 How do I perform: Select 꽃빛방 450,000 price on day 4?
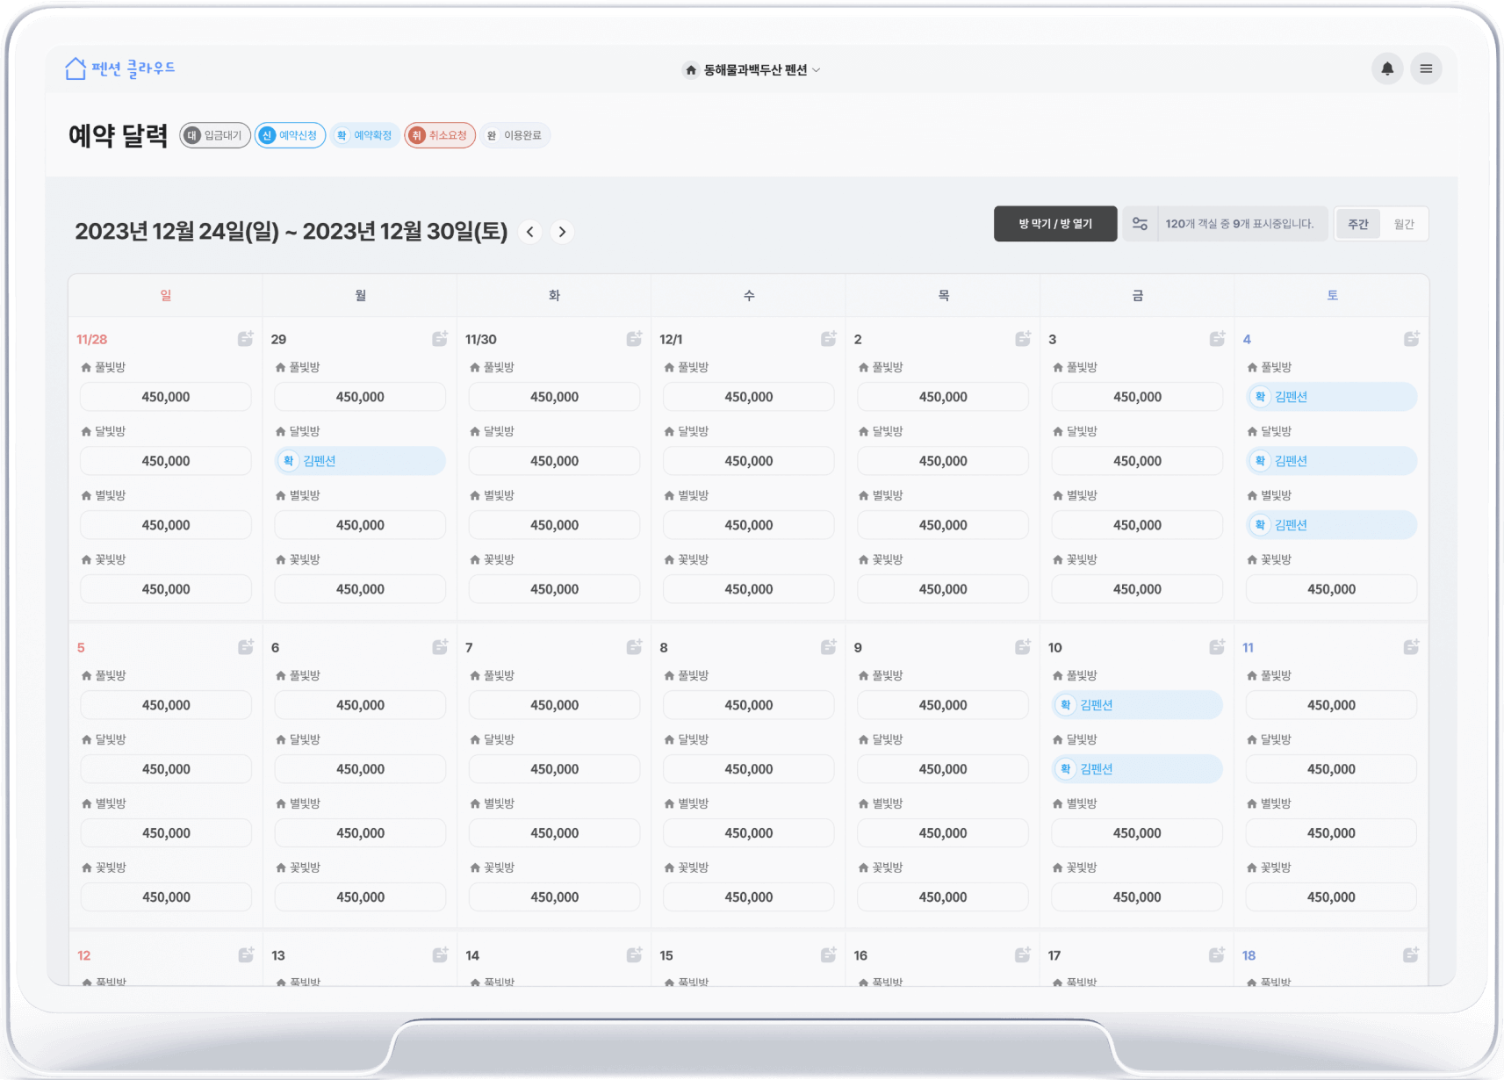click(x=1332, y=589)
